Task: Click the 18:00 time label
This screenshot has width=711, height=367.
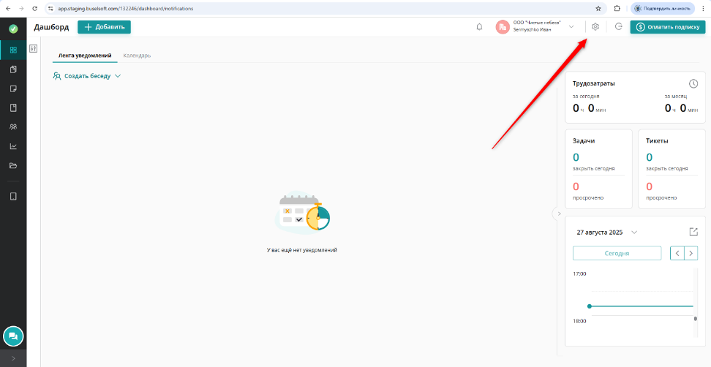Action: click(x=580, y=321)
